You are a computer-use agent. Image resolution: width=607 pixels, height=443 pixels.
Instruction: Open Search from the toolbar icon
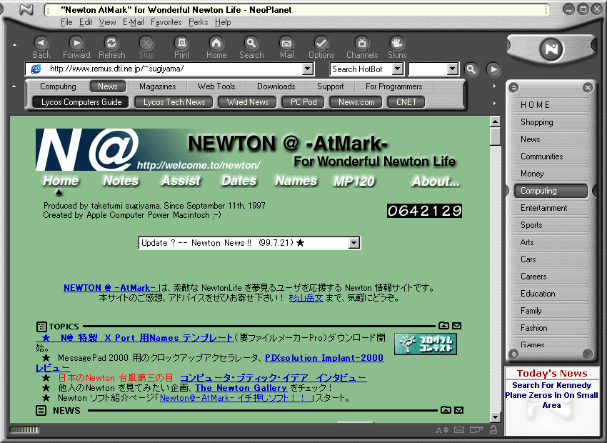(x=251, y=43)
